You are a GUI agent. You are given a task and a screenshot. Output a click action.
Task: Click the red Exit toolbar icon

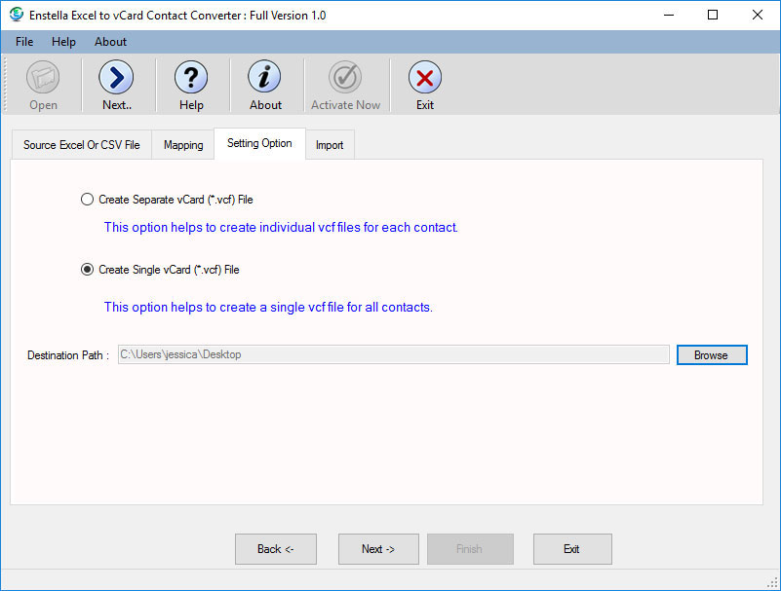[424, 78]
